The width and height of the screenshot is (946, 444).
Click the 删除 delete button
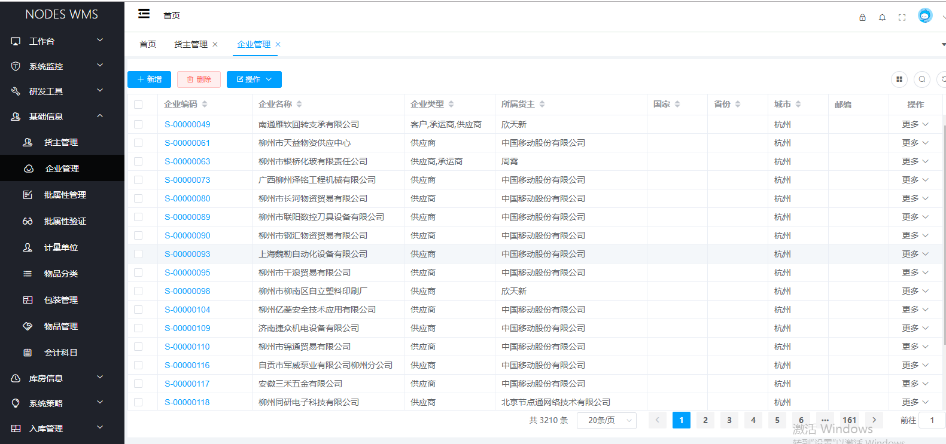pyautogui.click(x=199, y=79)
